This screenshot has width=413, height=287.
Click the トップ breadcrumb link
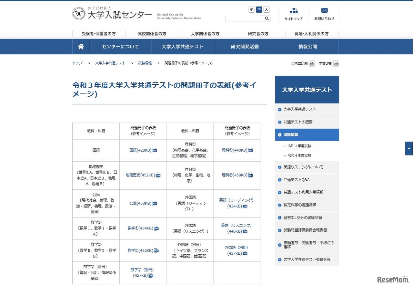click(77, 63)
